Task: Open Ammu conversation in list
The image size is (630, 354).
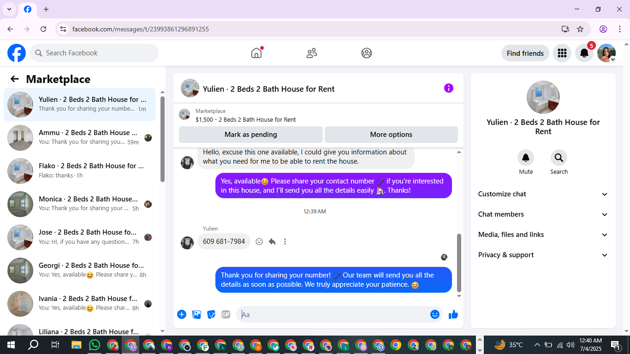Action: [x=79, y=138]
